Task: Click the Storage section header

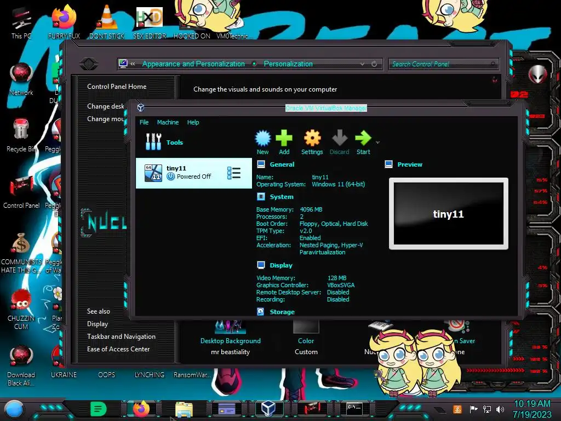Action: coord(282,312)
